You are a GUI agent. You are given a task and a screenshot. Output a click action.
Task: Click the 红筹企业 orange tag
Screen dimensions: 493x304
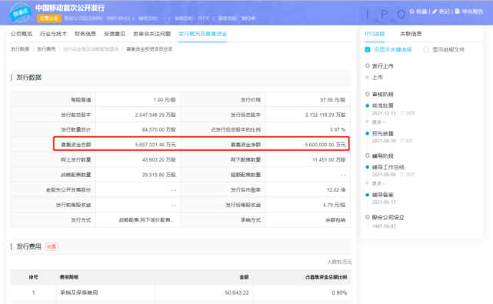pyautogui.click(x=49, y=18)
